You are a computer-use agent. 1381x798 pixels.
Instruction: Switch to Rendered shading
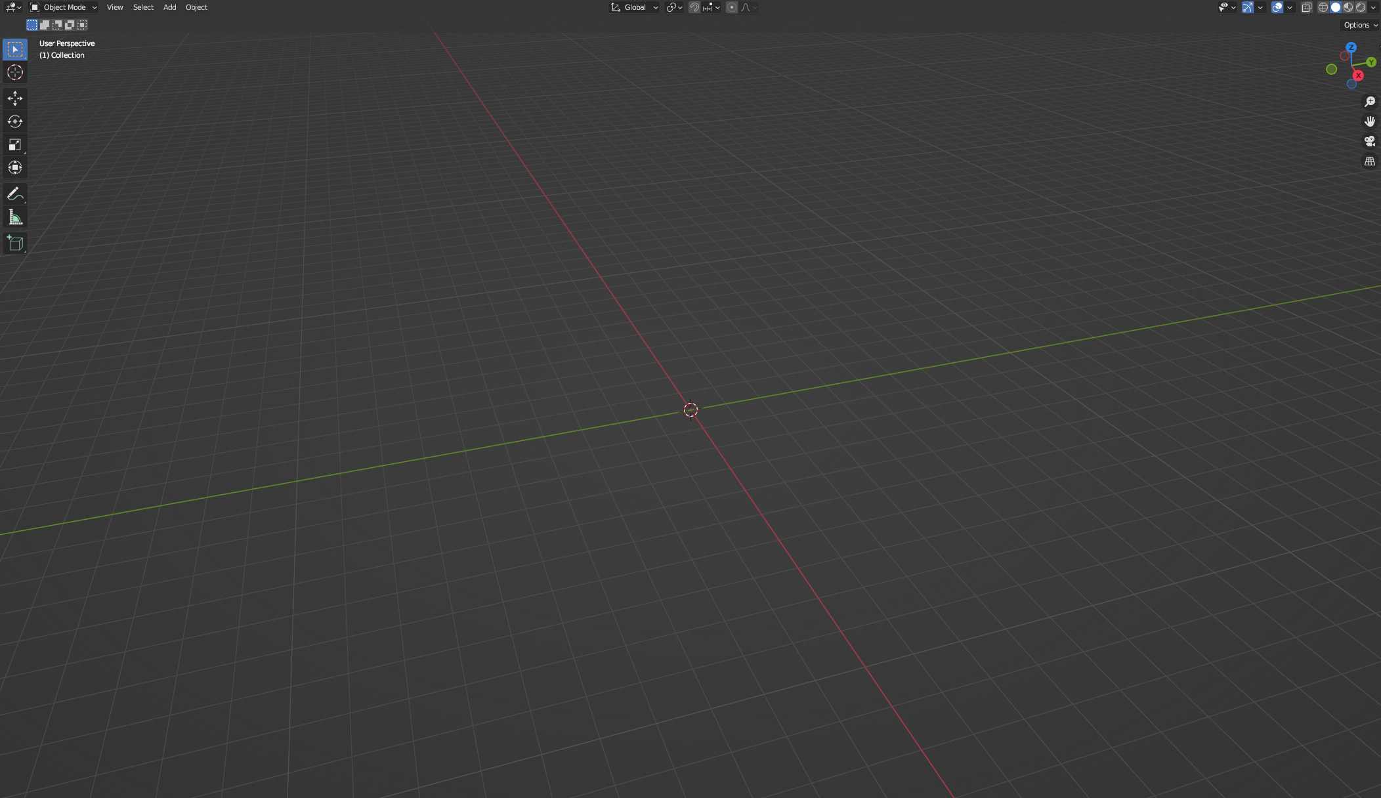coord(1361,7)
